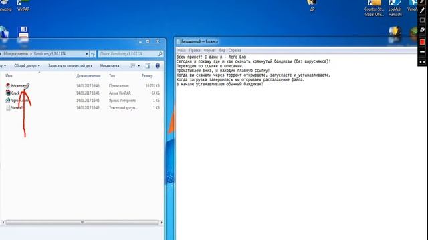The width and height of the screenshot is (428, 240).
Task: Sort files by Имя column
Action: click(x=9, y=75)
